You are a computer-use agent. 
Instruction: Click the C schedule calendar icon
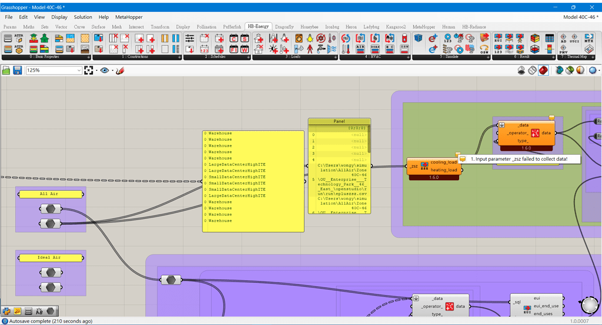pyautogui.click(x=234, y=38)
